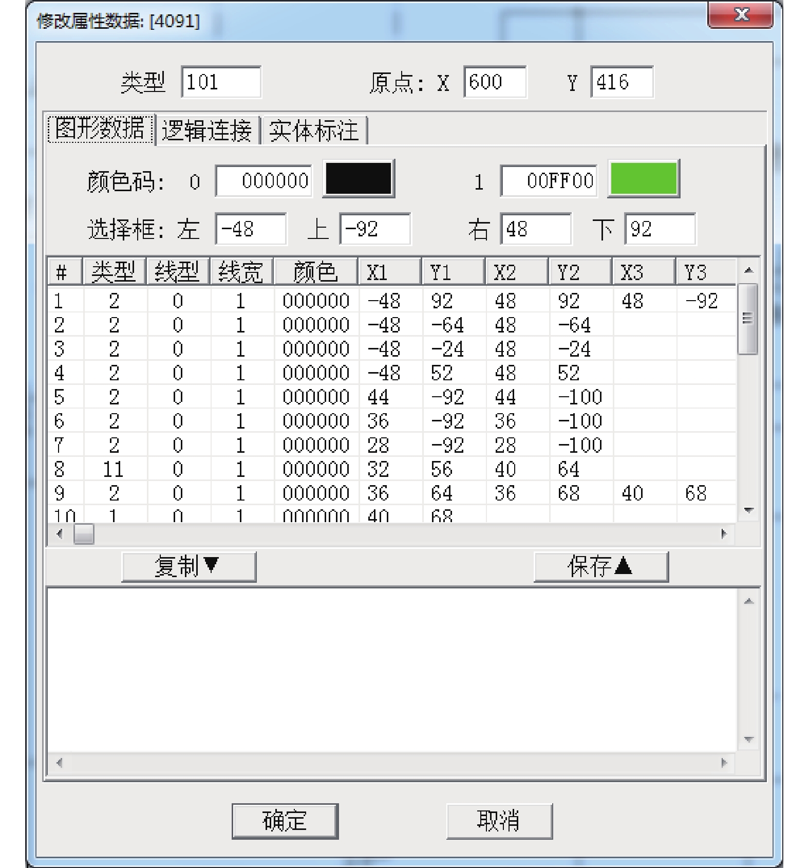Select the 图形数据 tab
809x868 pixels.
click(x=100, y=129)
